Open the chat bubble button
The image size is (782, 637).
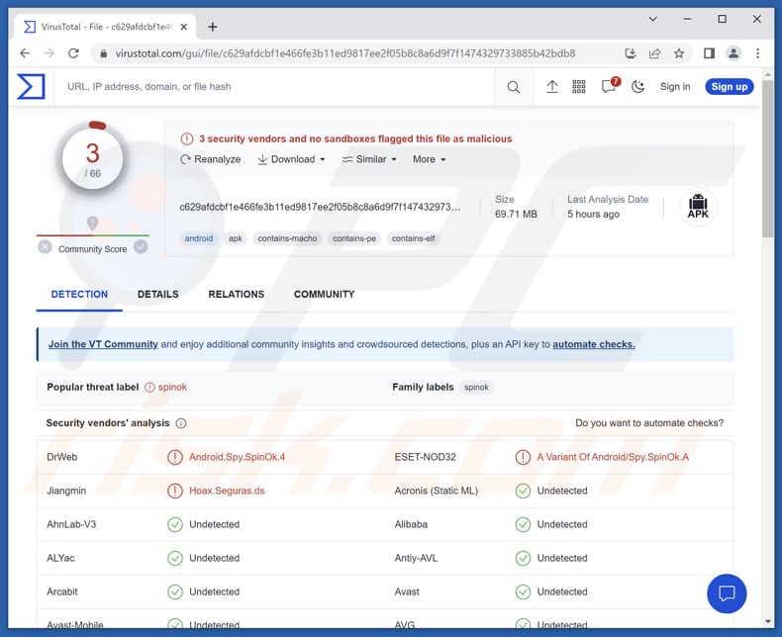(x=727, y=593)
